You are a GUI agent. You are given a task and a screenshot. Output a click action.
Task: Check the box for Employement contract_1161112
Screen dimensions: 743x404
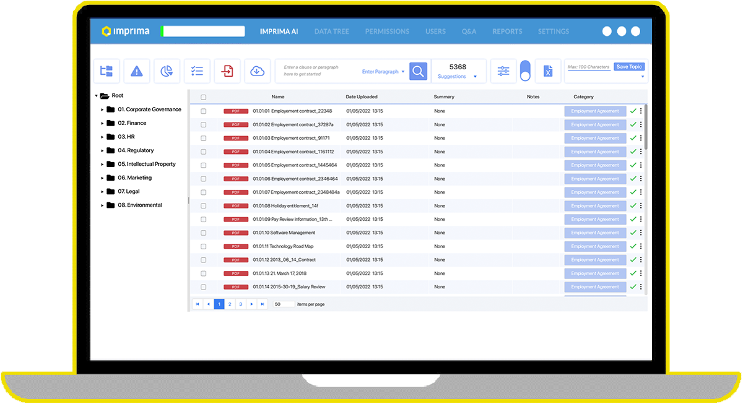(203, 152)
